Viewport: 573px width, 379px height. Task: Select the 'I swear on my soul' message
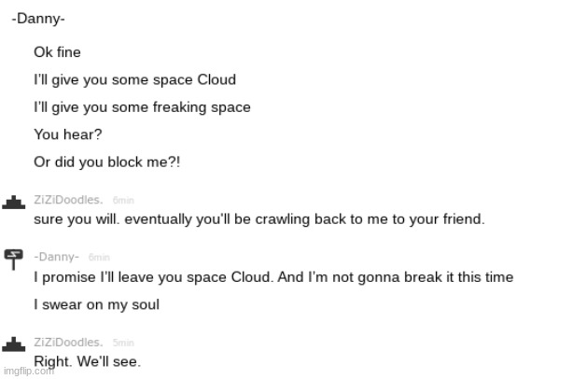pyautogui.click(x=96, y=304)
